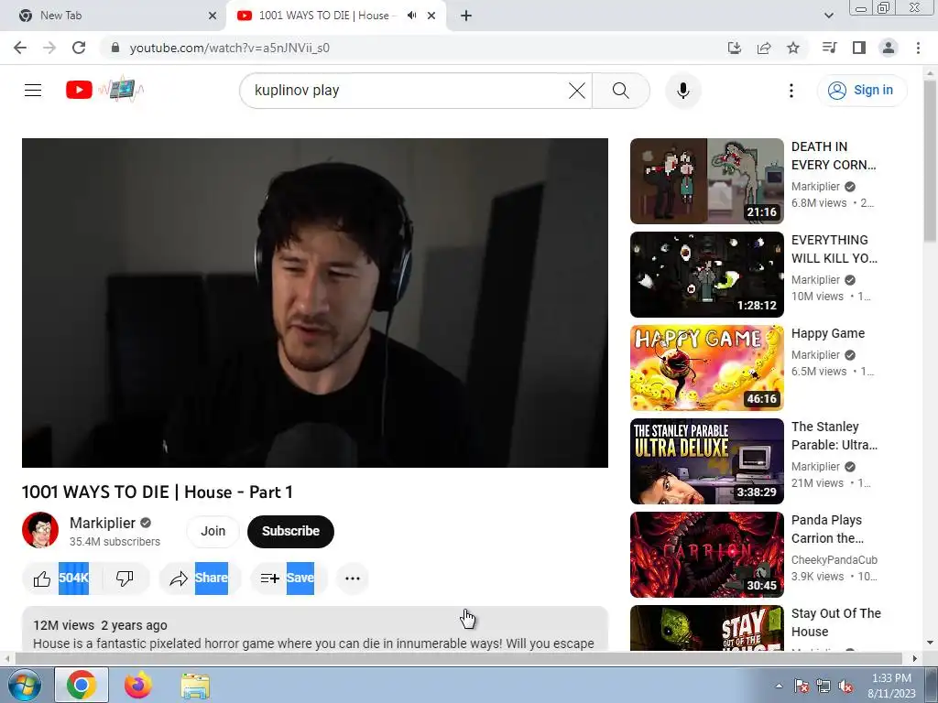Screen dimensions: 938x703
Task: Open The Stanley Parable: Ultra video title
Action: click(x=834, y=436)
